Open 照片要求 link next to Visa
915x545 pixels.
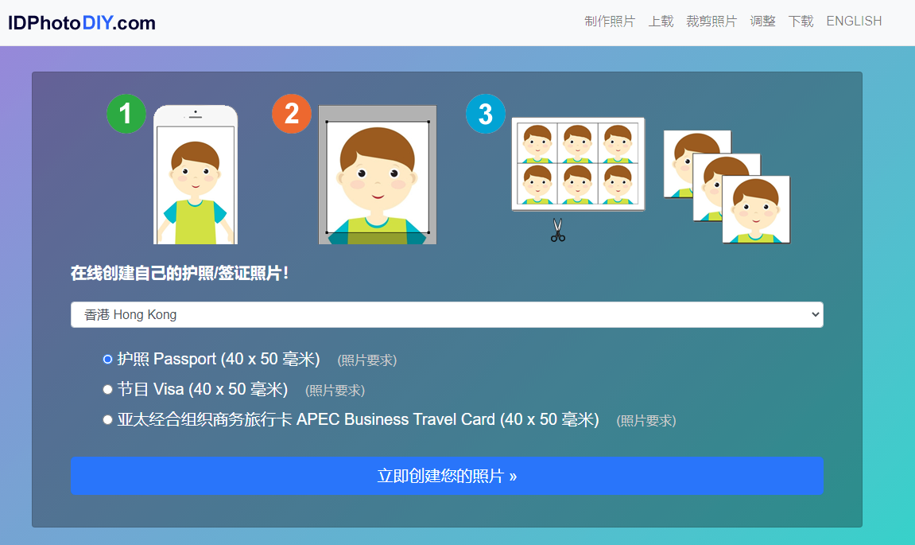point(335,391)
